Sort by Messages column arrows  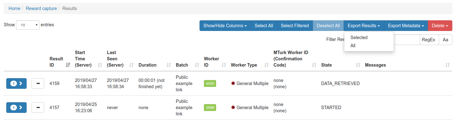(x=447, y=65)
